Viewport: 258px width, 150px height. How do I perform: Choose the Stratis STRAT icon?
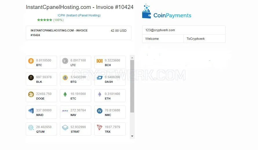point(65,127)
